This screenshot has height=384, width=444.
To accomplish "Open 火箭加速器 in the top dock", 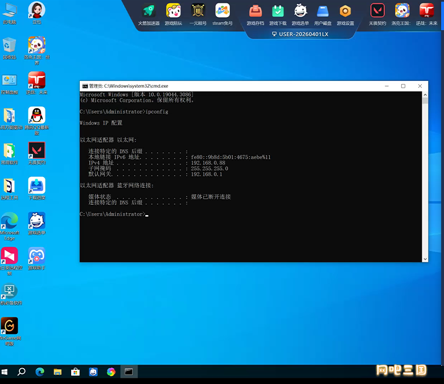I will [149, 11].
